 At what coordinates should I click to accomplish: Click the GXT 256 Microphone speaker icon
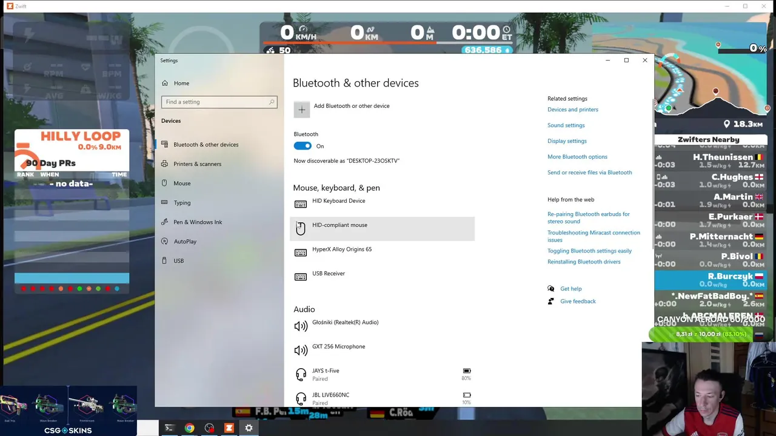[x=301, y=351]
